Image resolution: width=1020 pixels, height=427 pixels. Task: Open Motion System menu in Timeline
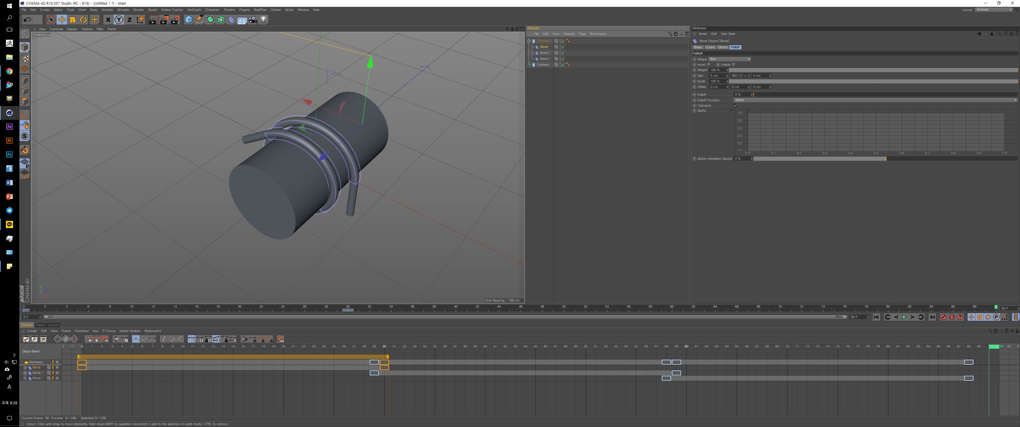coord(130,331)
